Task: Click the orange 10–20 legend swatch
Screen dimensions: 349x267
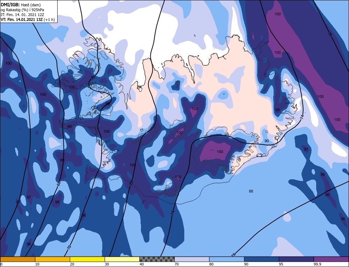Action: tap(53, 259)
